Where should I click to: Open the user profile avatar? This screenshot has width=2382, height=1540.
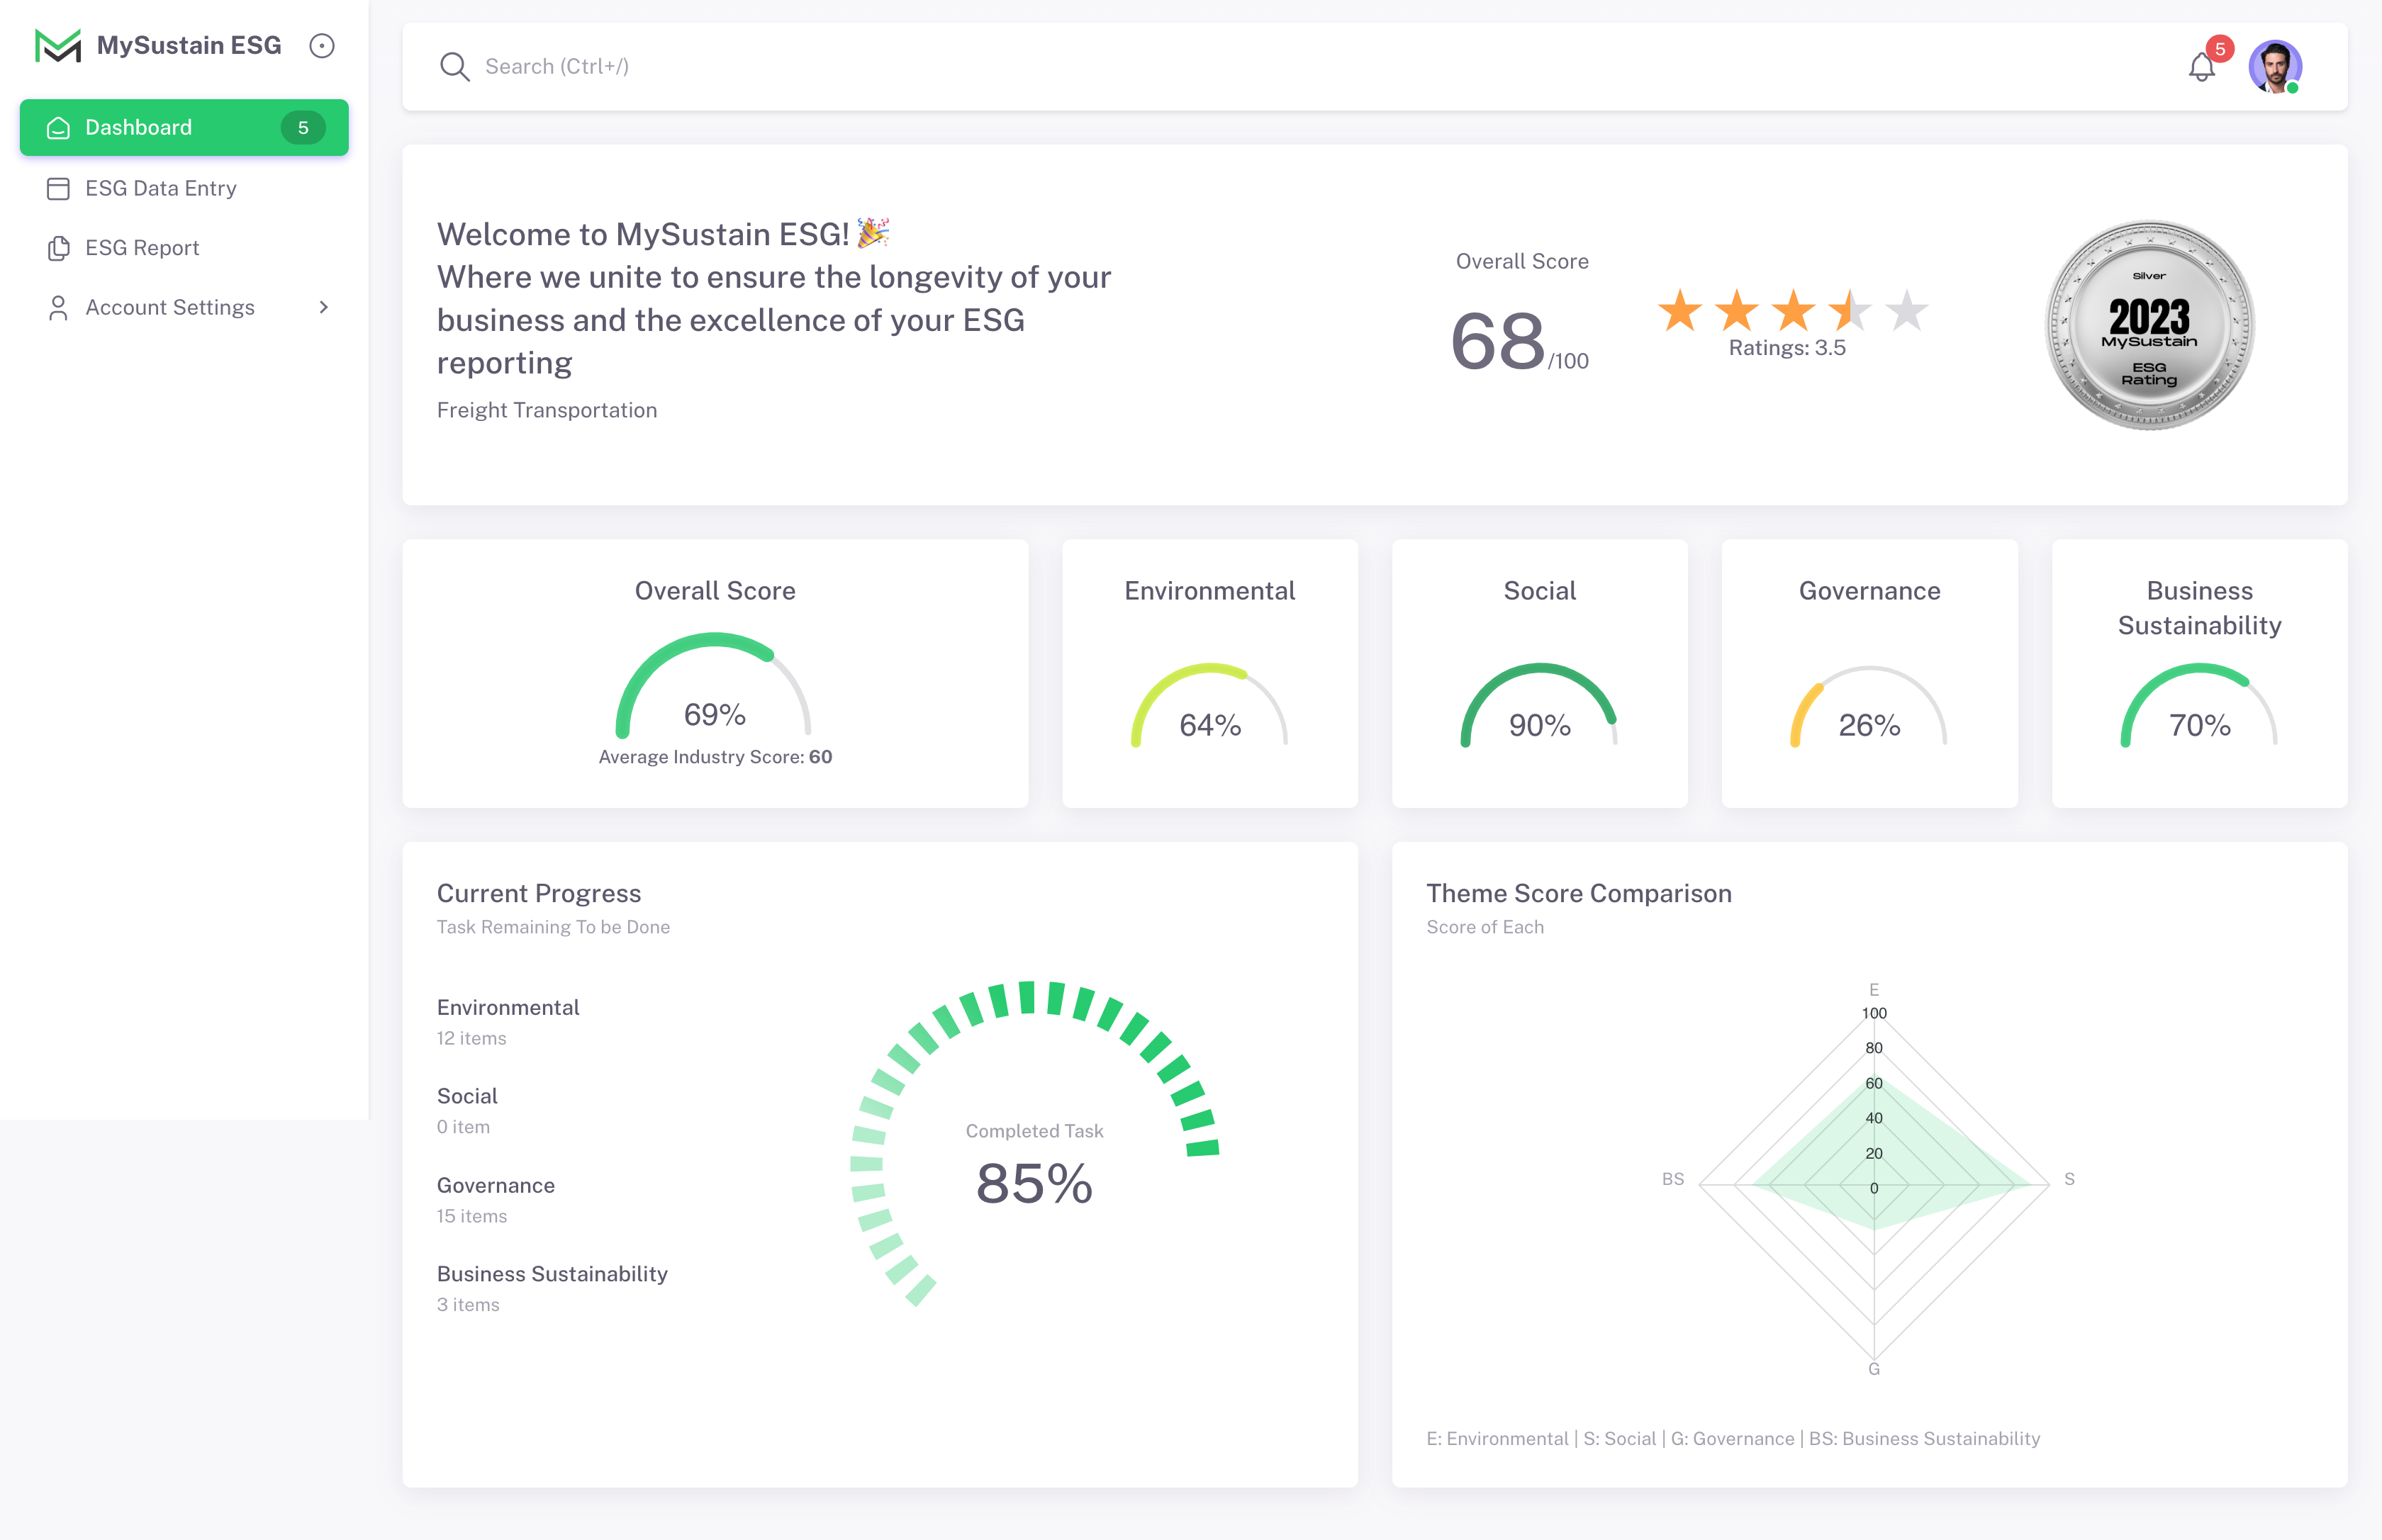point(2275,67)
